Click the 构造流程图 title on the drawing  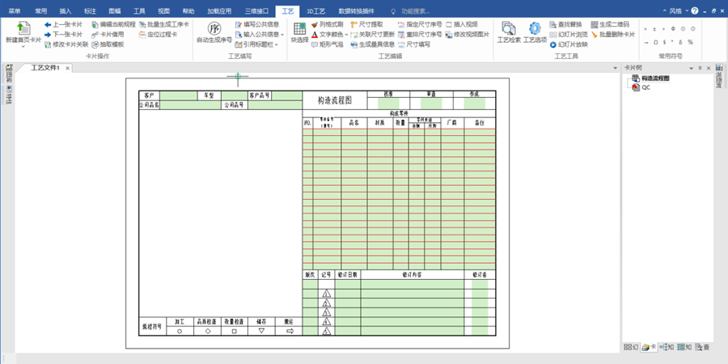point(335,99)
